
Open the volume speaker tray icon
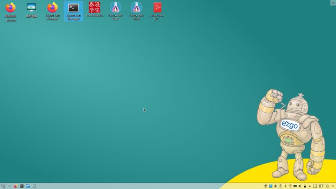(x=300, y=186)
